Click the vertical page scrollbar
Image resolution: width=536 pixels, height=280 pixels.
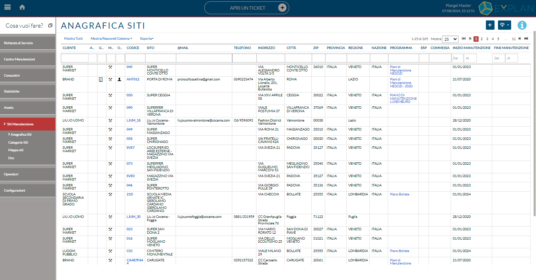click(534, 124)
